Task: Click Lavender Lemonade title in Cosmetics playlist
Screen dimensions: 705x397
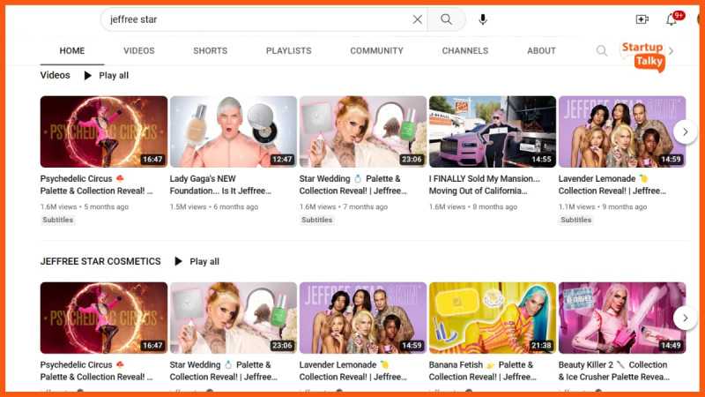Action: (353, 371)
